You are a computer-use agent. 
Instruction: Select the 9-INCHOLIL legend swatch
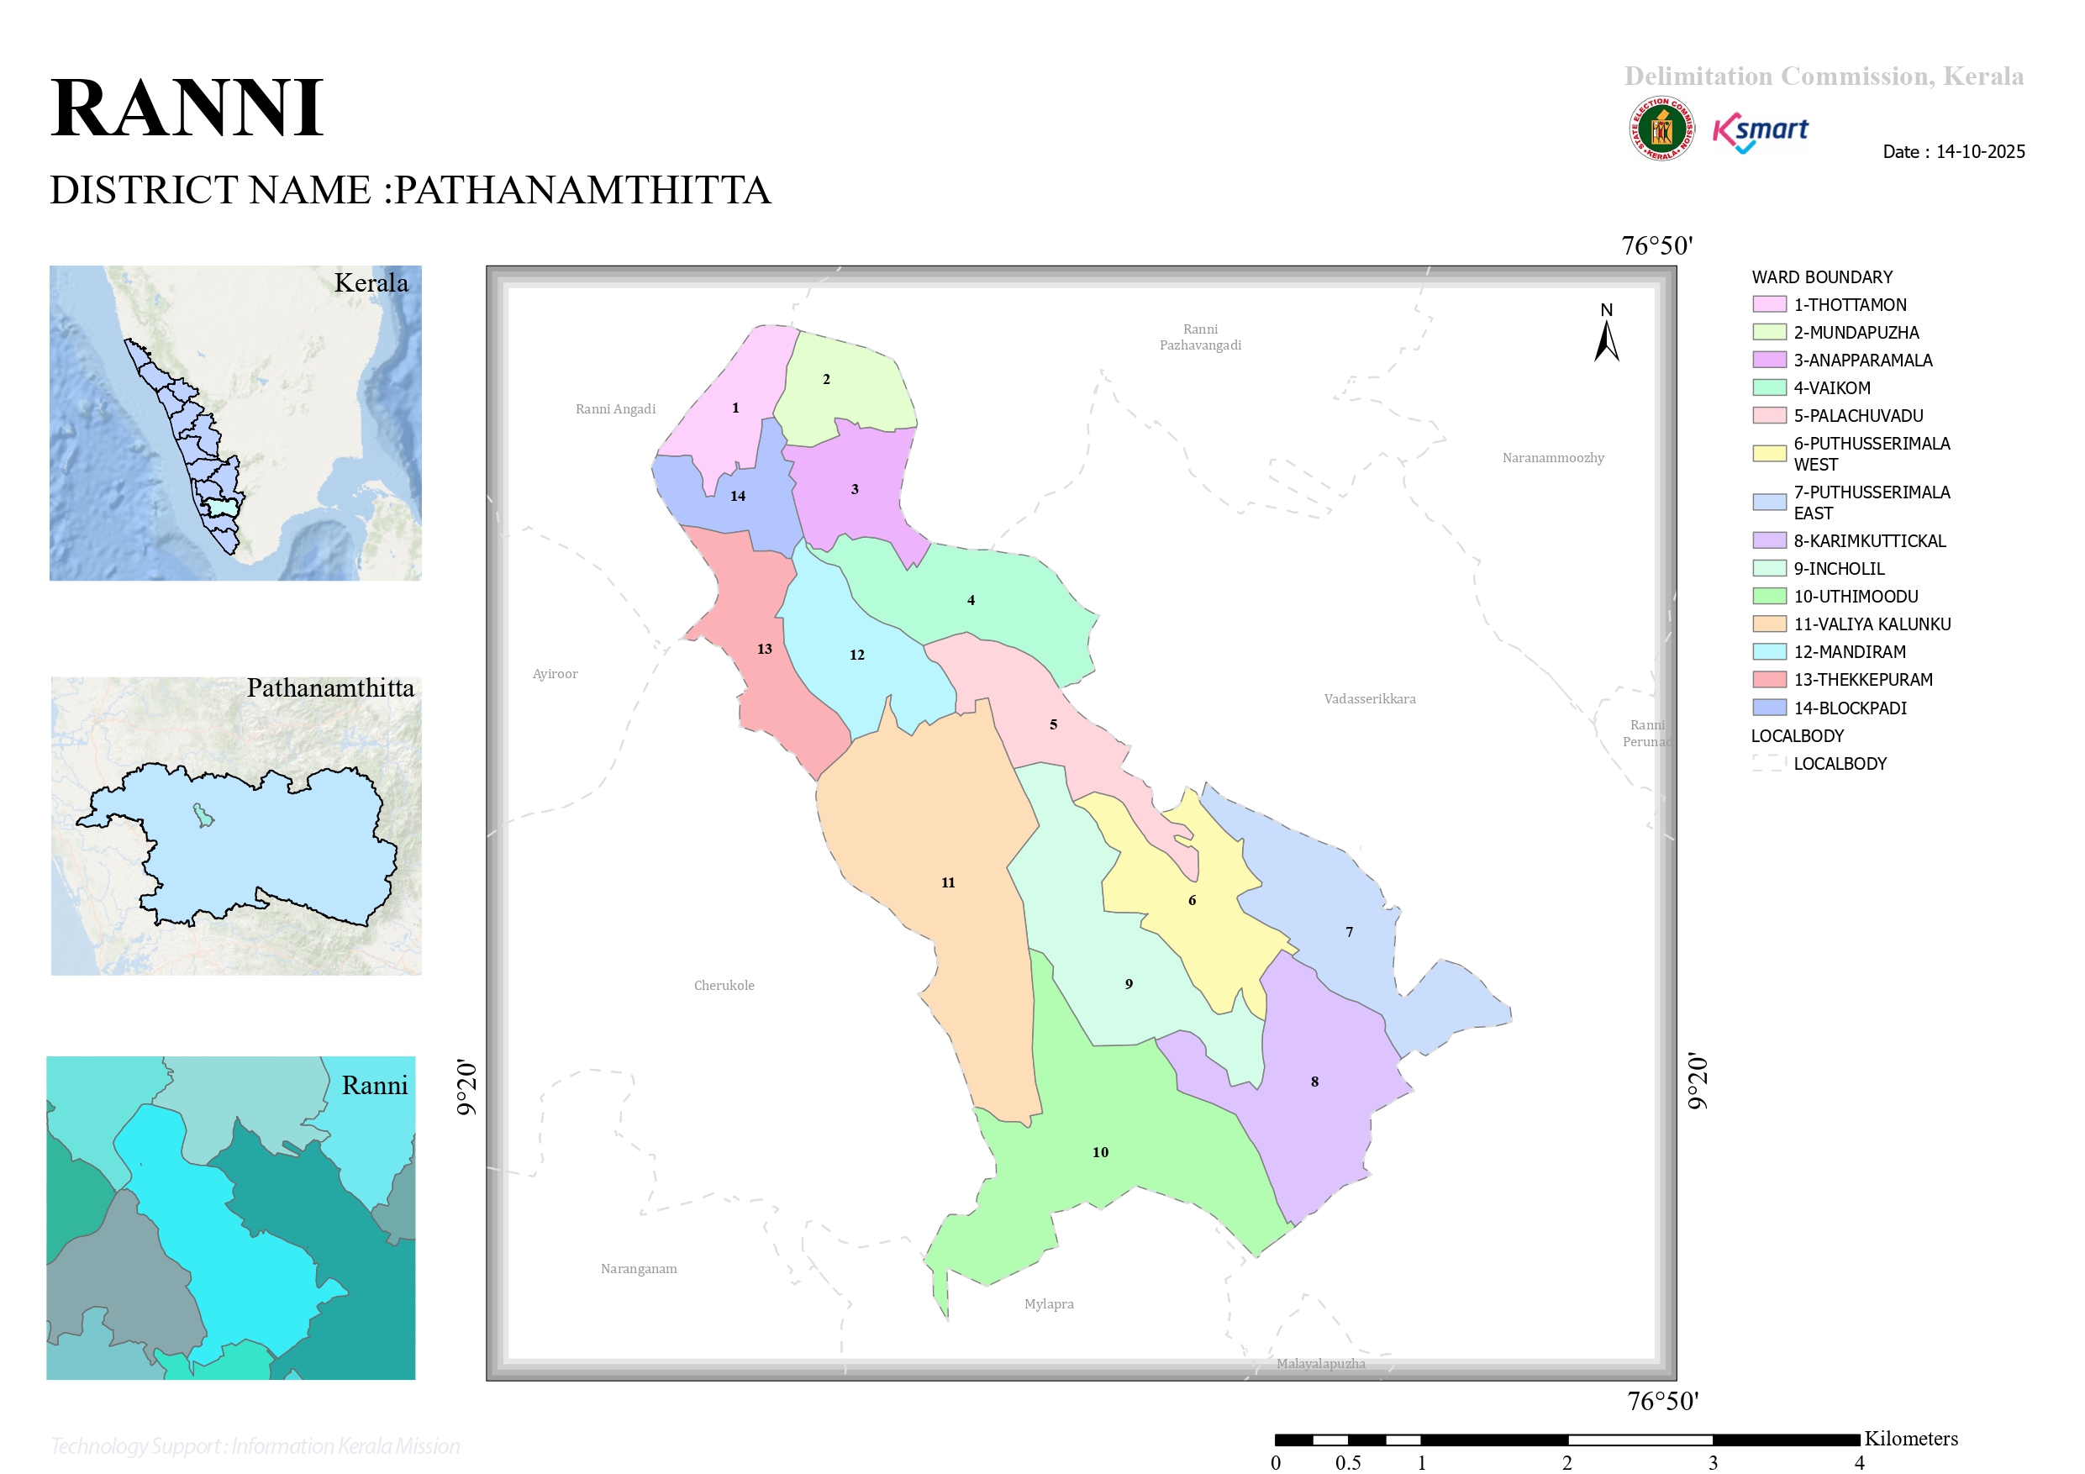[1769, 569]
